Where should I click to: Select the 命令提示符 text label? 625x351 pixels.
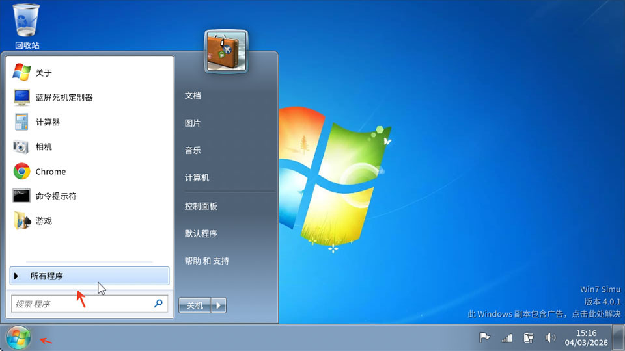pos(56,196)
